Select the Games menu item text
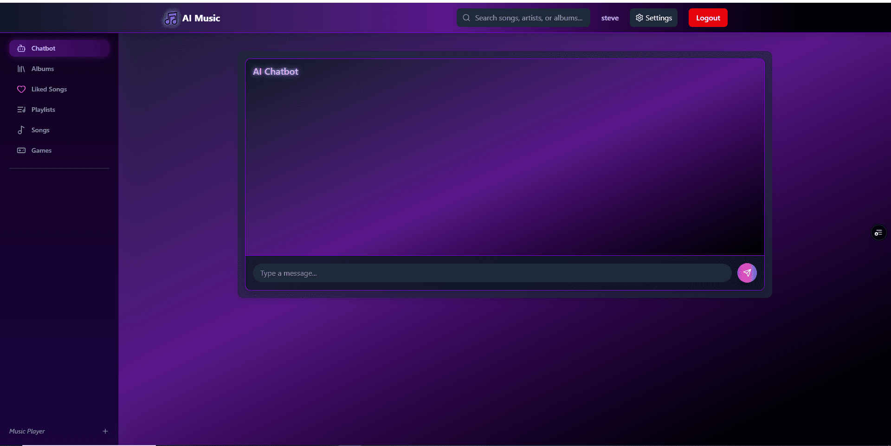This screenshot has width=891, height=446. click(x=41, y=150)
